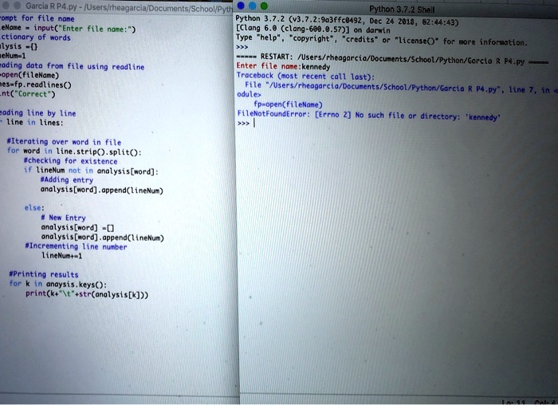Click the RESTART line in the shell
The height and width of the screenshot is (405, 558).
click(392, 59)
